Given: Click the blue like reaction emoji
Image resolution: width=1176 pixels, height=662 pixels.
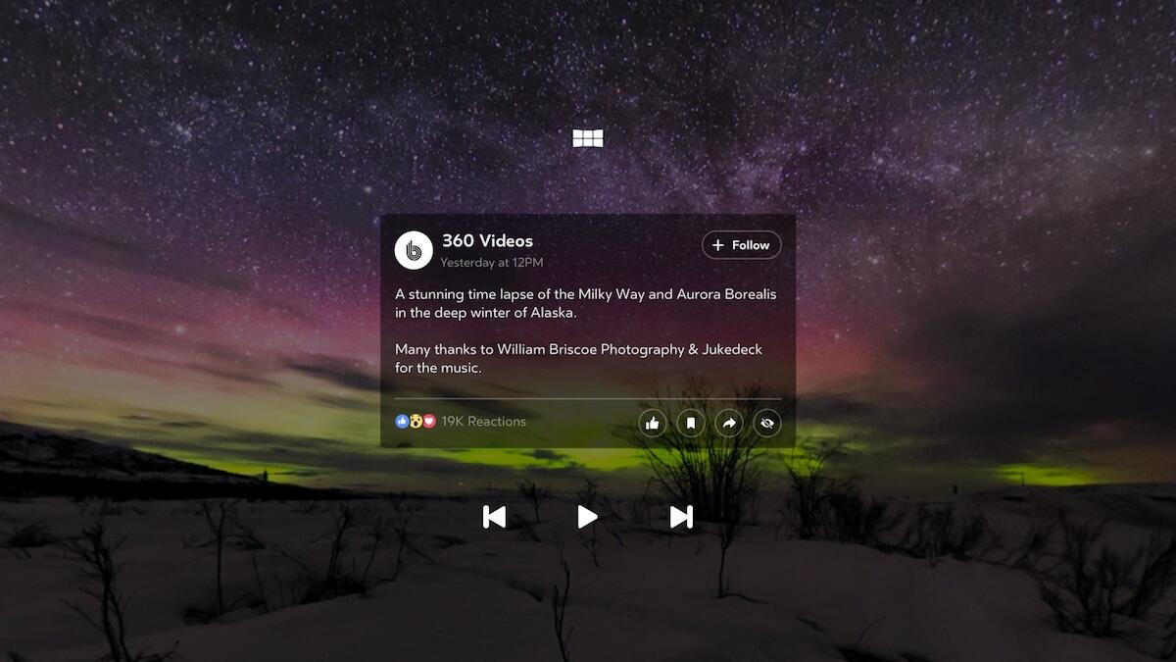Looking at the screenshot, I should pyautogui.click(x=402, y=422).
